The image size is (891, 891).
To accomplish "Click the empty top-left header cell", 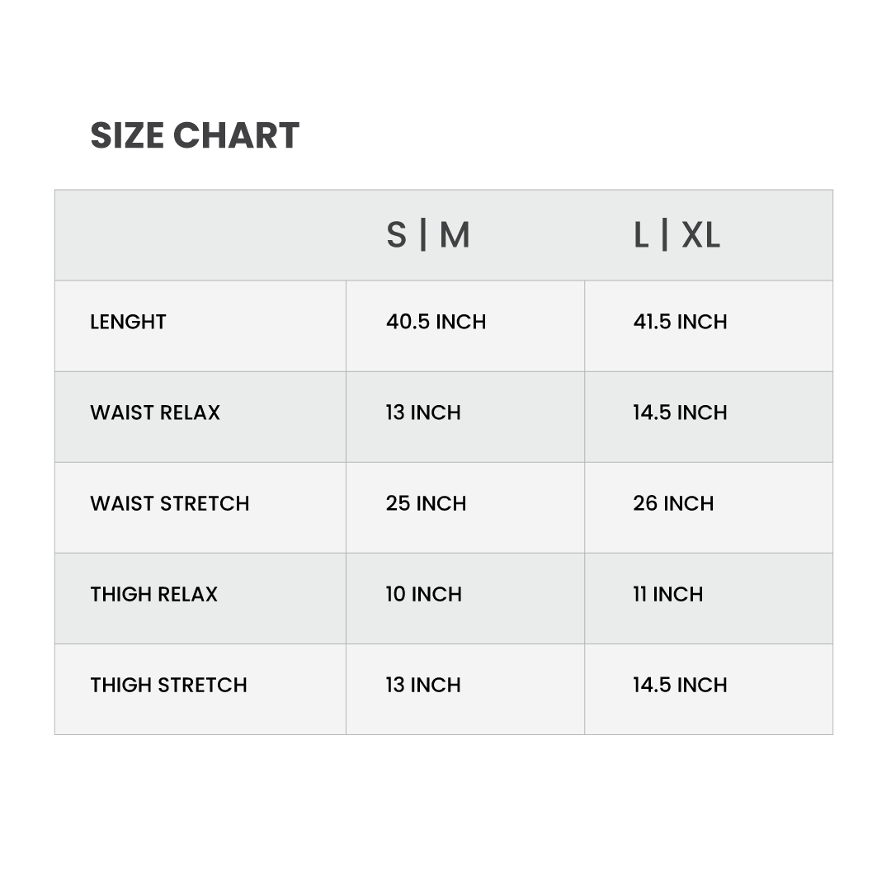I will [x=200, y=235].
